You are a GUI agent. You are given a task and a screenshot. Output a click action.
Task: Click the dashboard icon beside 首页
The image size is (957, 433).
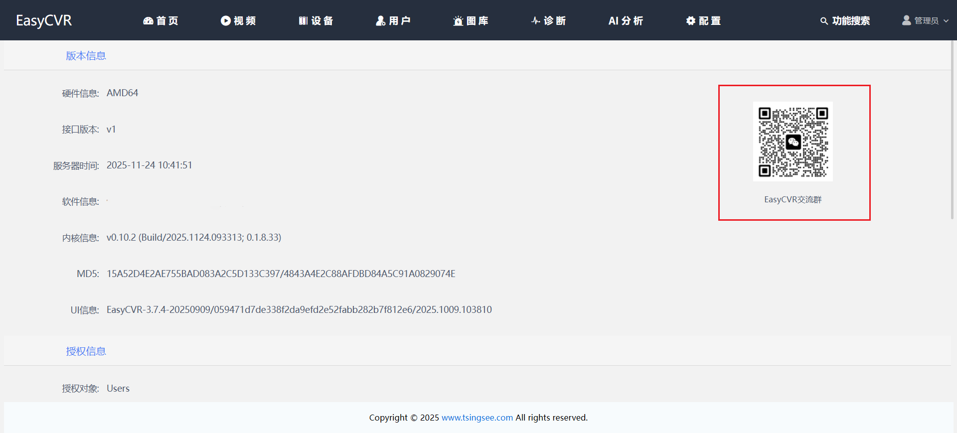click(148, 20)
